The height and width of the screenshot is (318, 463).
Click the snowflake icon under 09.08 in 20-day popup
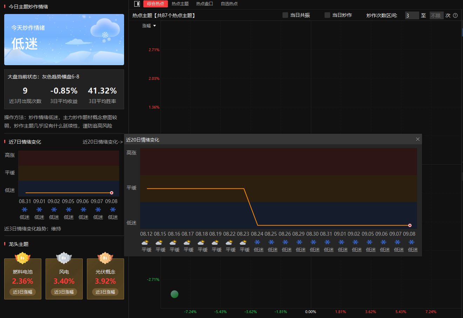click(411, 242)
